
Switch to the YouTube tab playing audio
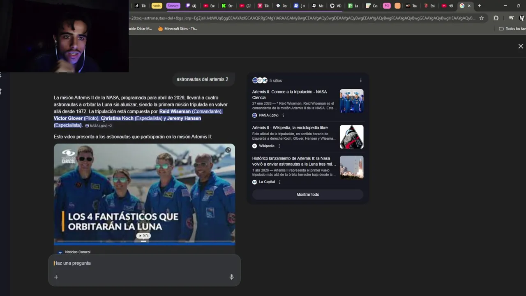coord(448,6)
